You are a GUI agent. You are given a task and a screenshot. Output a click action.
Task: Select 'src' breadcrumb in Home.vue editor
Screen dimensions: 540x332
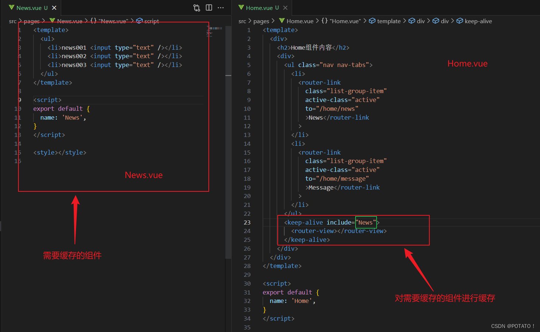tap(242, 21)
